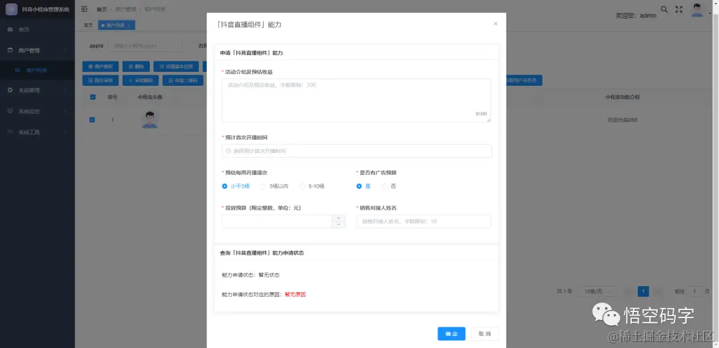This screenshot has height=348, width=719.
Task: Click the 活动介绍及预估收益 textarea
Action: (356, 100)
